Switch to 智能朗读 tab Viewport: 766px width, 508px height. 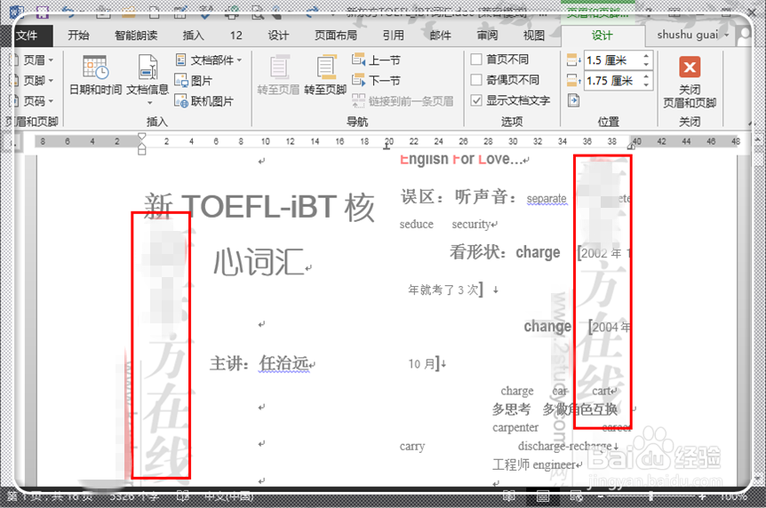136,36
